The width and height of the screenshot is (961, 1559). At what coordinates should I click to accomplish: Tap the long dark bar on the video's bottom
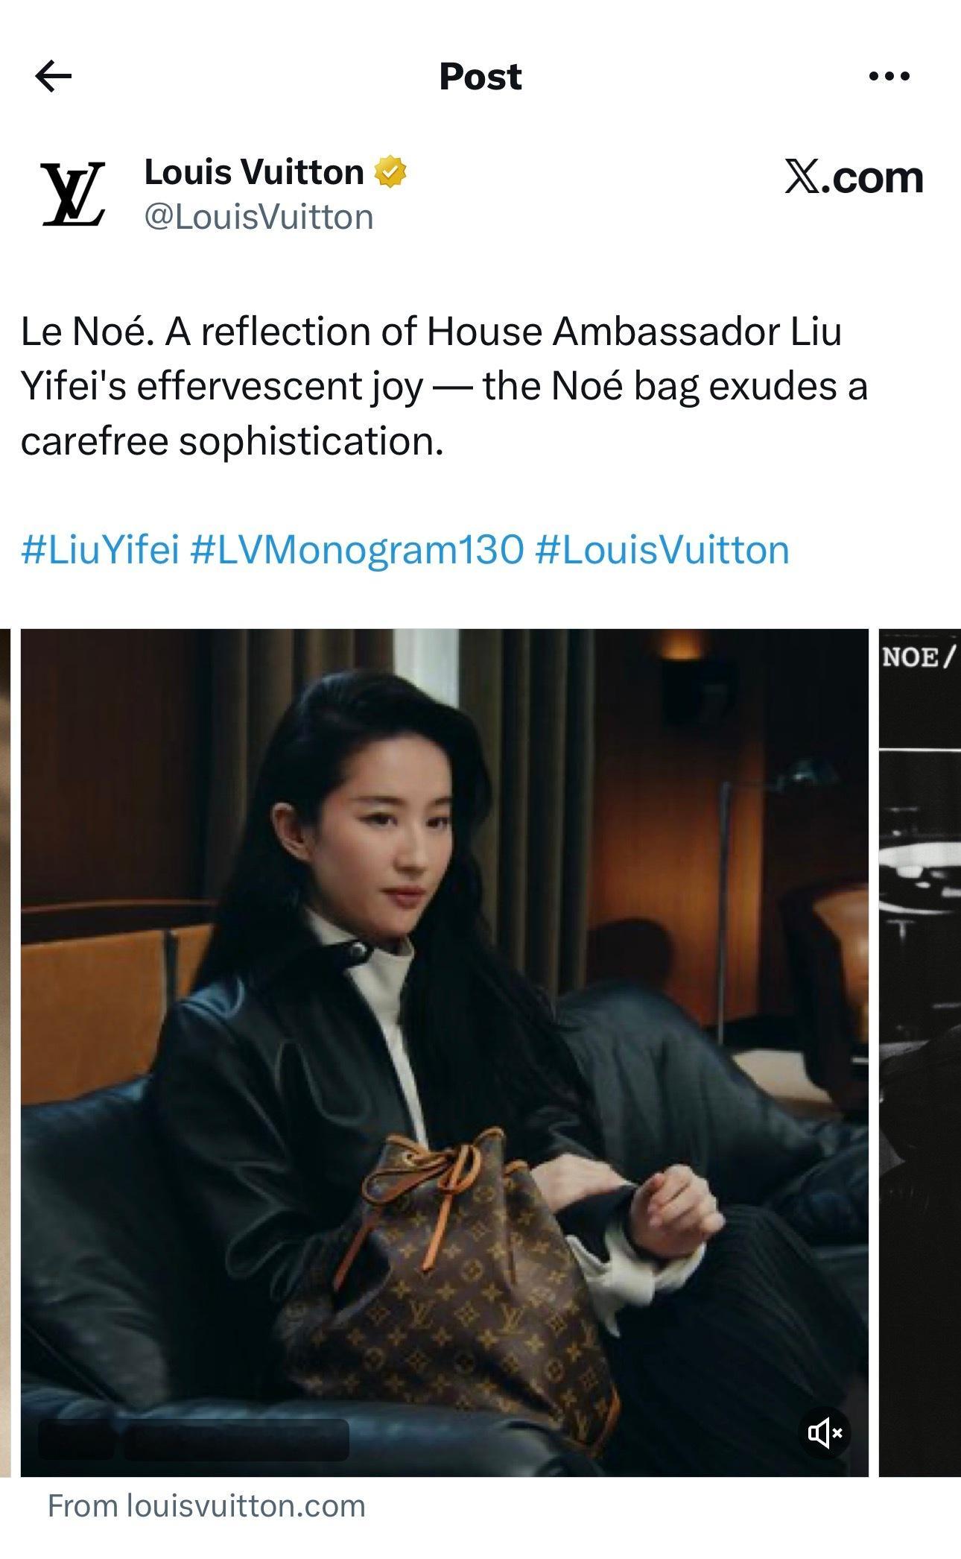236,1439
